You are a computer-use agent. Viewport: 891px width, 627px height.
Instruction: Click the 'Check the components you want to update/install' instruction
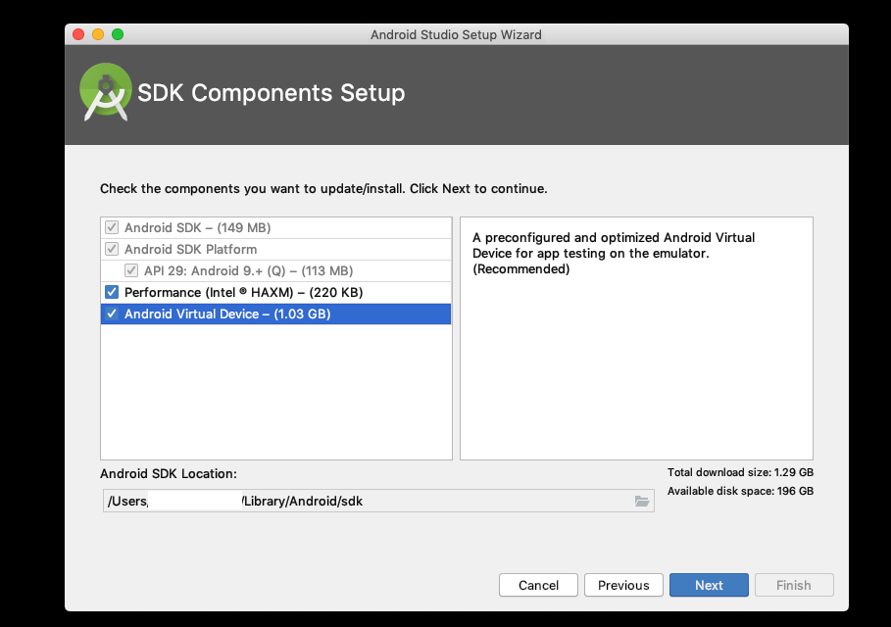point(323,188)
